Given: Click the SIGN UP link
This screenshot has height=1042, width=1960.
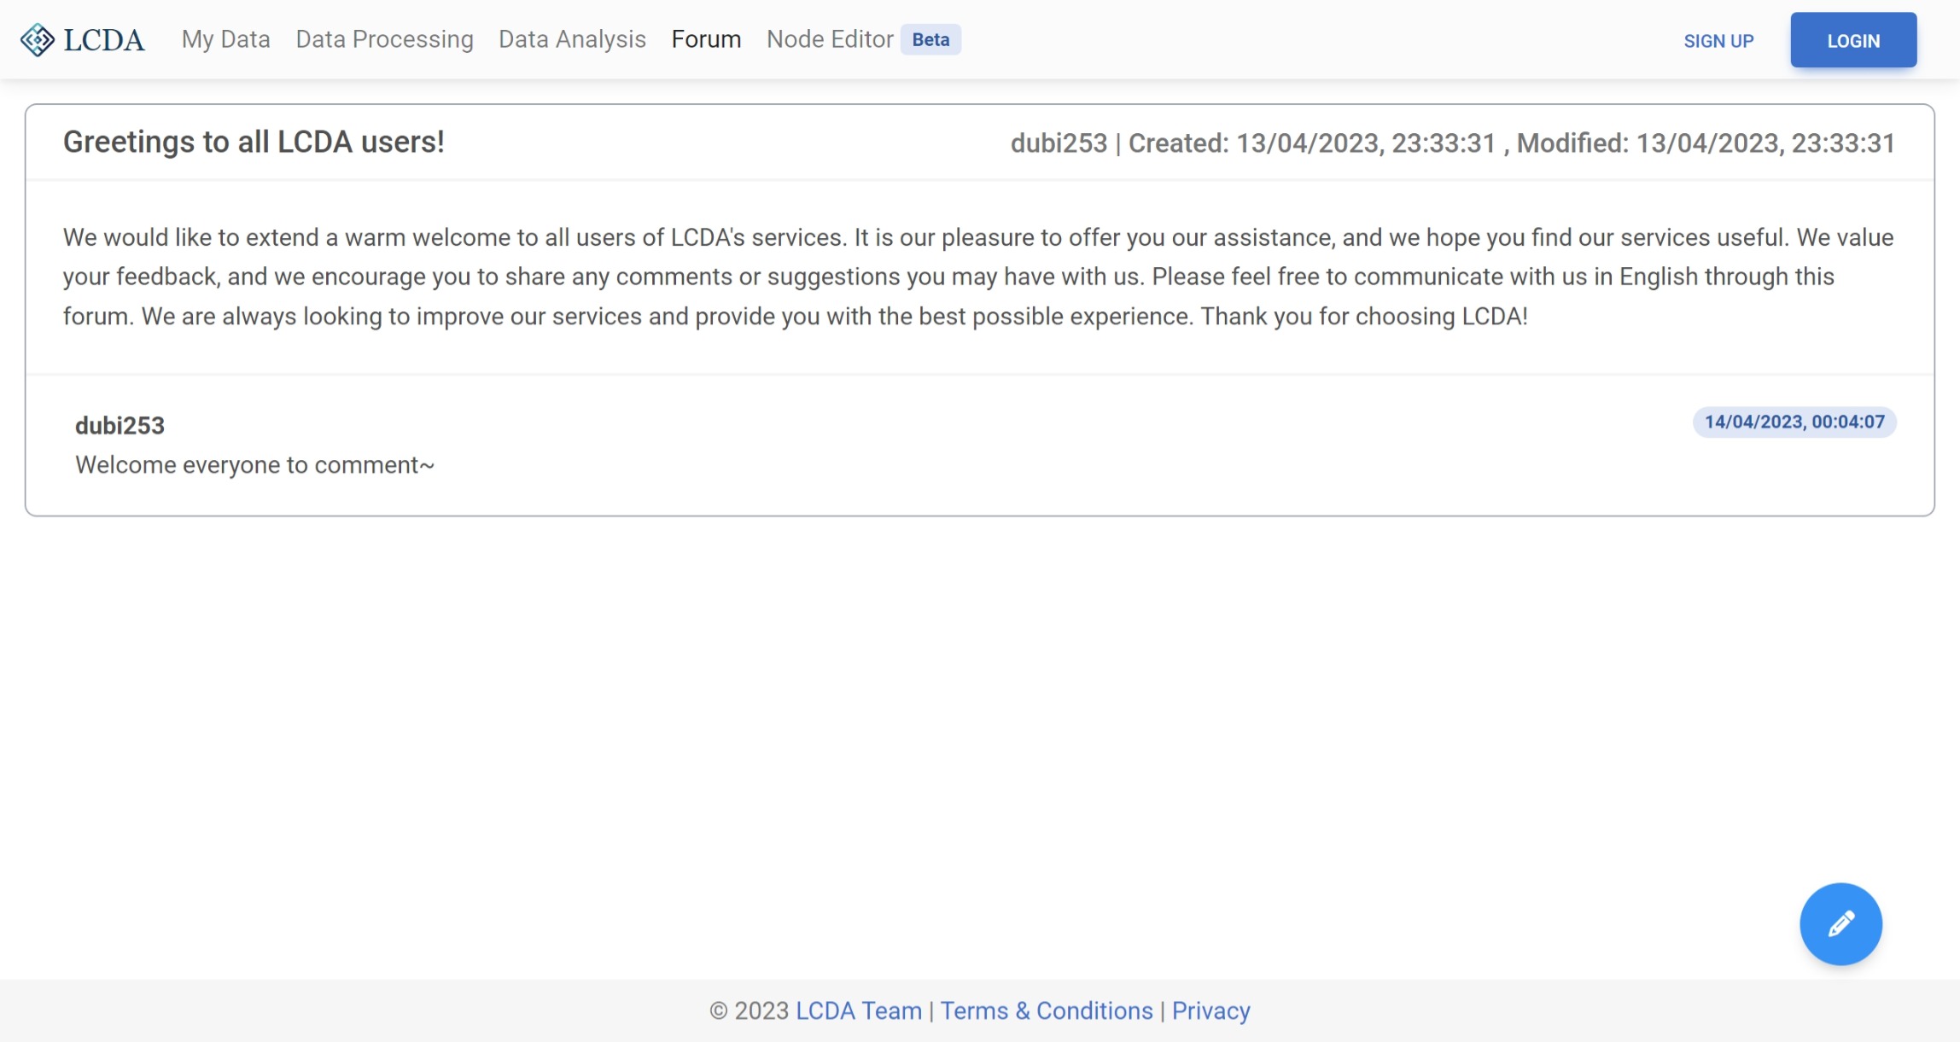Looking at the screenshot, I should point(1718,41).
